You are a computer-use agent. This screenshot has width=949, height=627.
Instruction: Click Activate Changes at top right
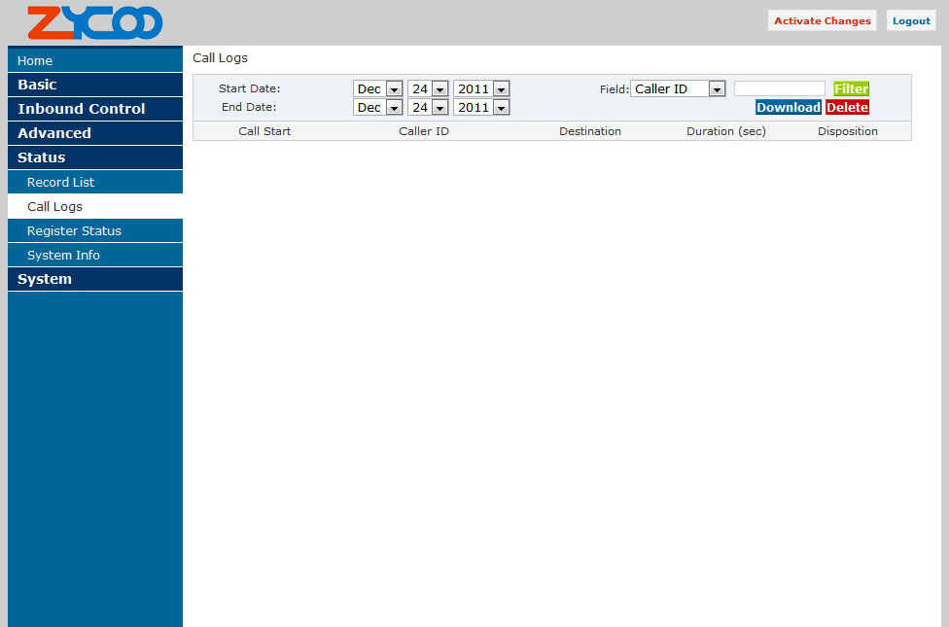tap(822, 20)
